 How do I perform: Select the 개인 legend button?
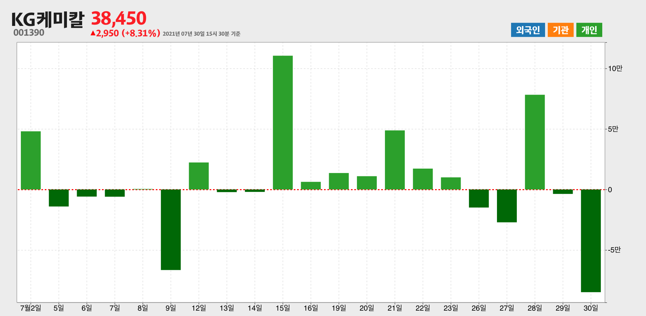coord(589,30)
